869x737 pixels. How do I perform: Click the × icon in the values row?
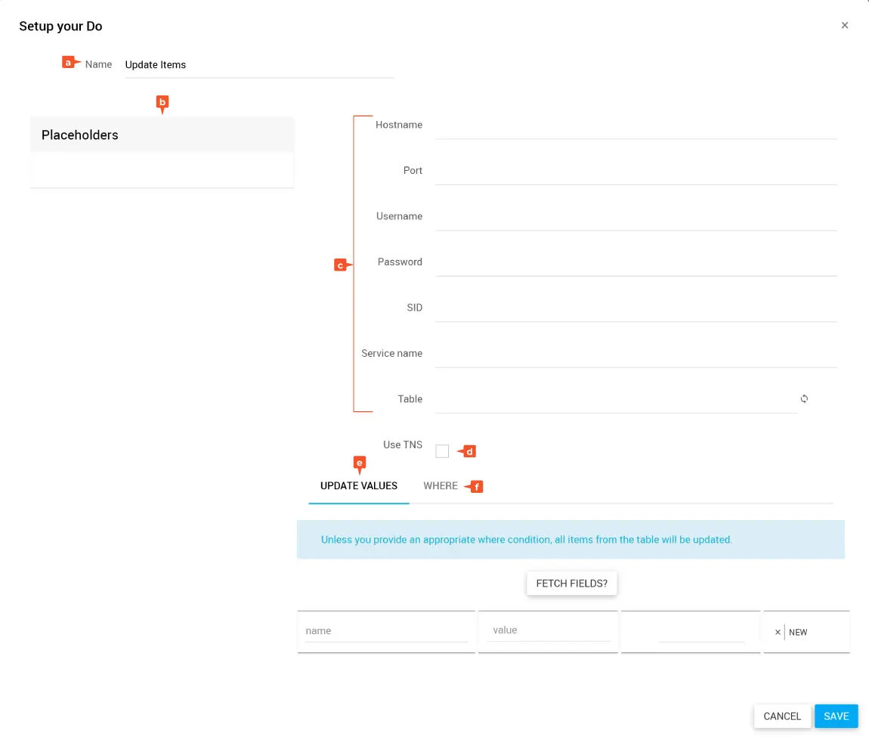tap(778, 632)
